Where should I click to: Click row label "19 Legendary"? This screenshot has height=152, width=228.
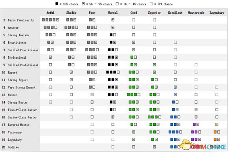[x=12, y=140]
